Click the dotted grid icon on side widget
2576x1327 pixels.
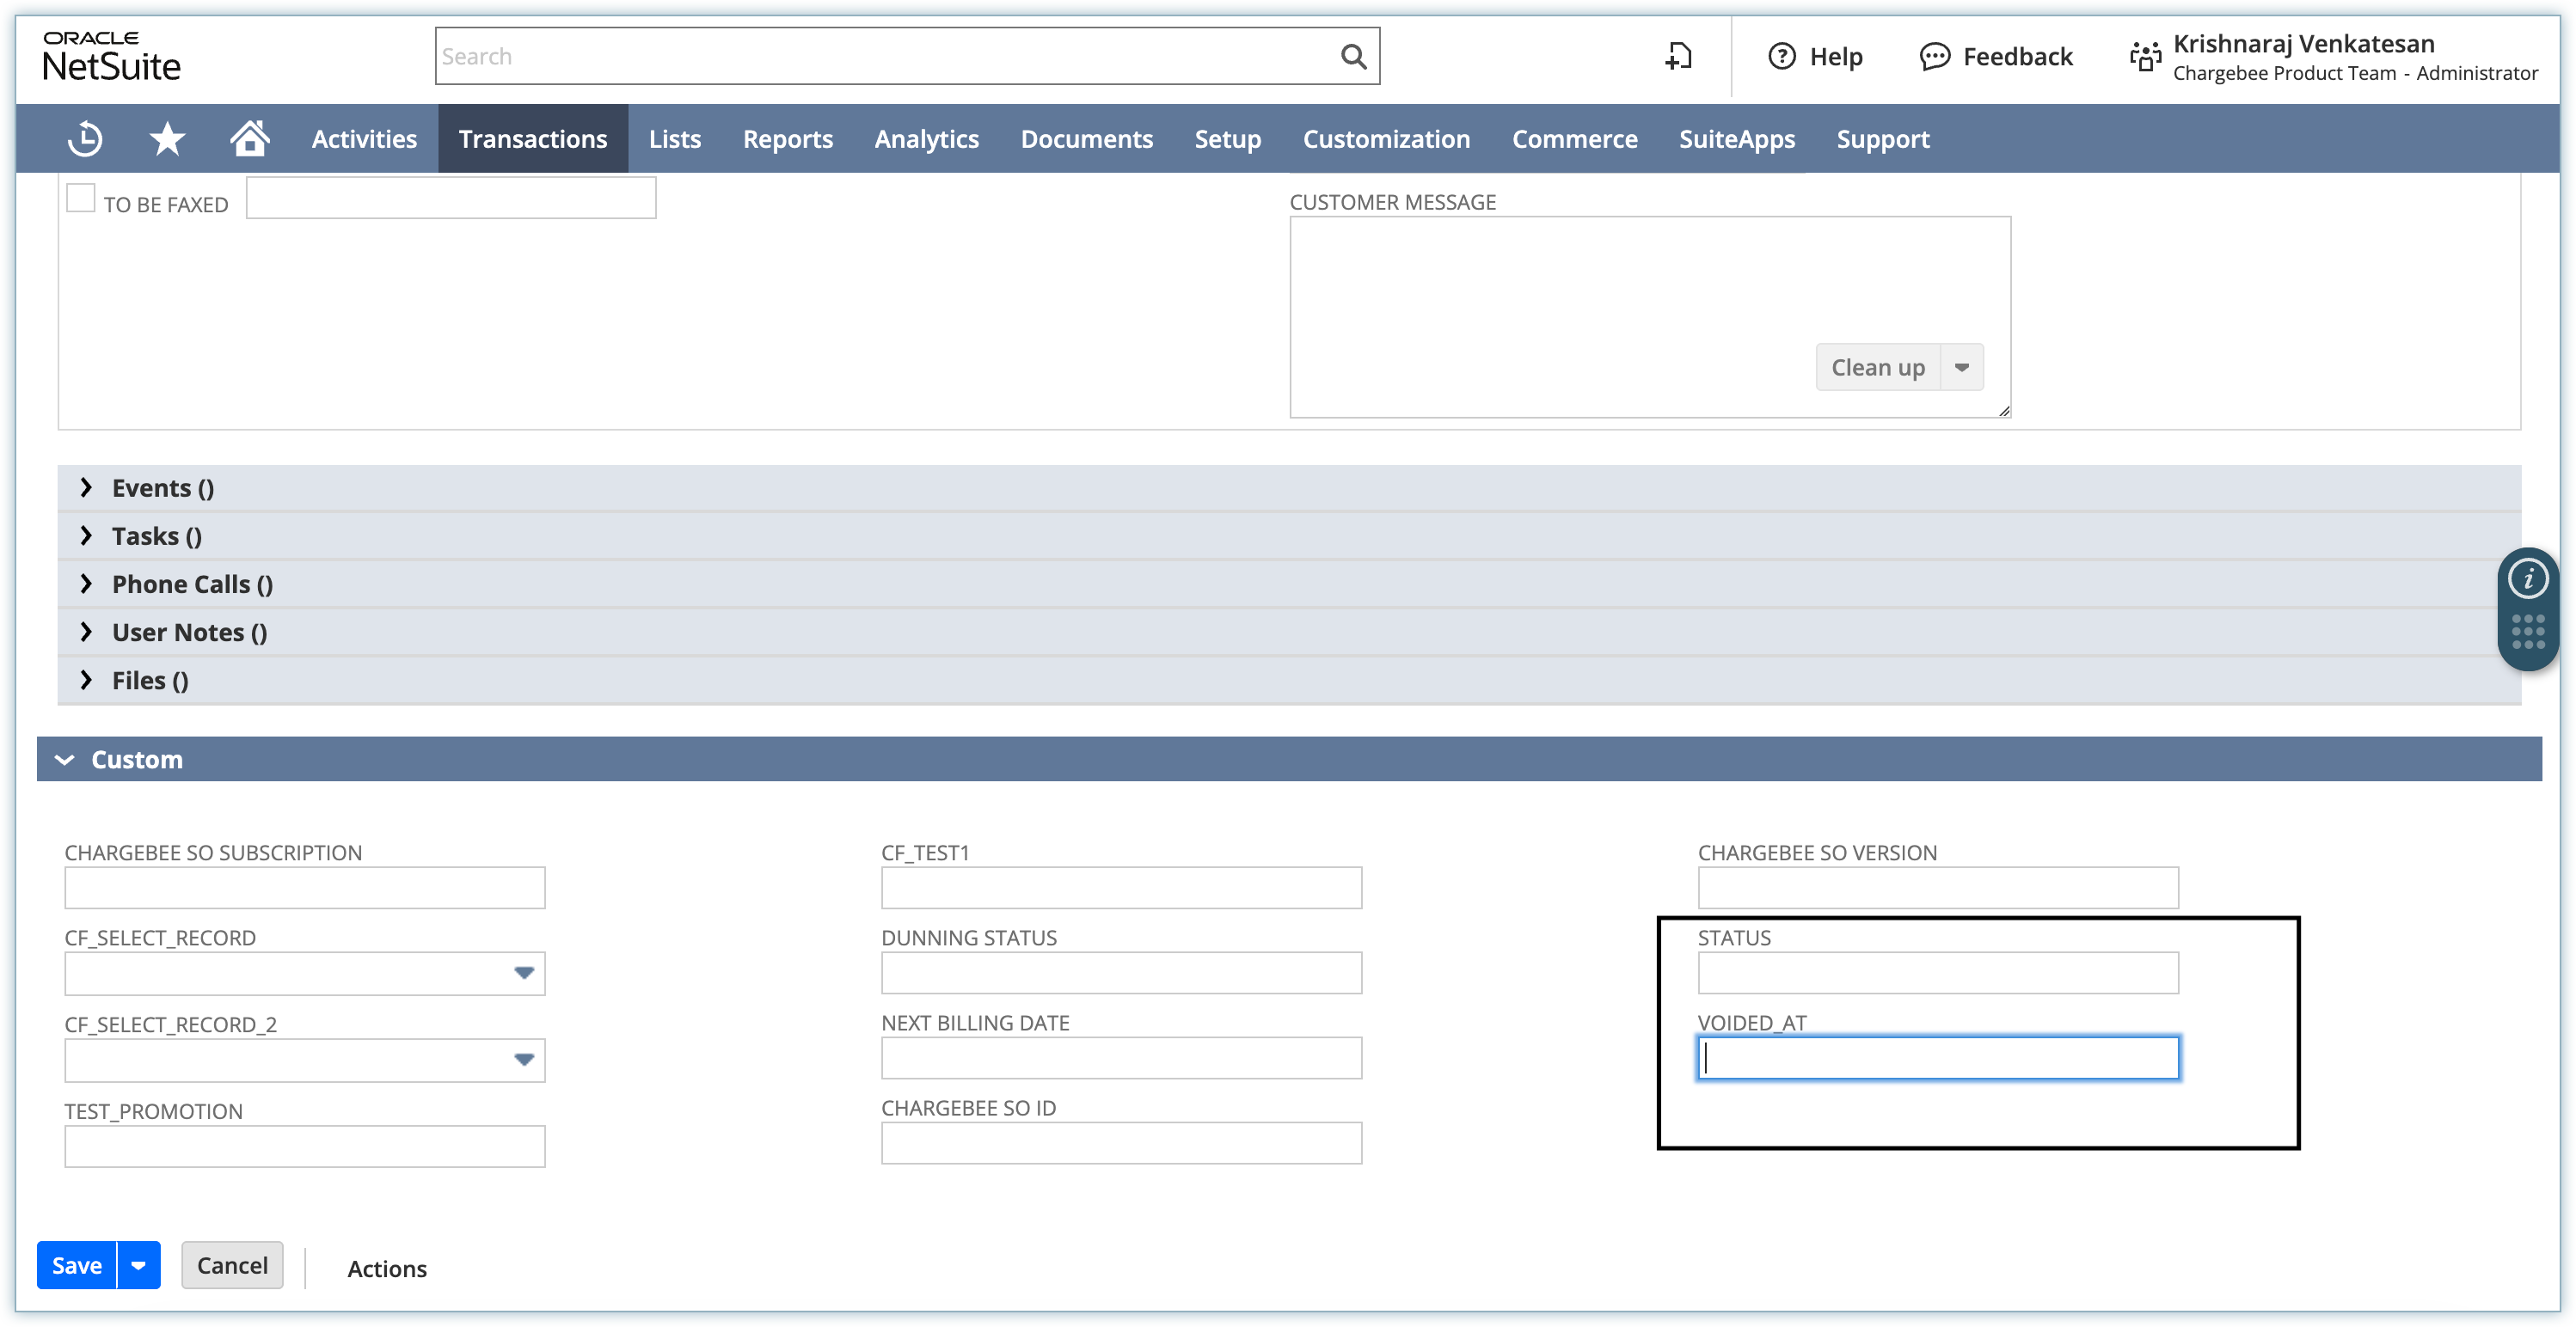coord(2528,632)
